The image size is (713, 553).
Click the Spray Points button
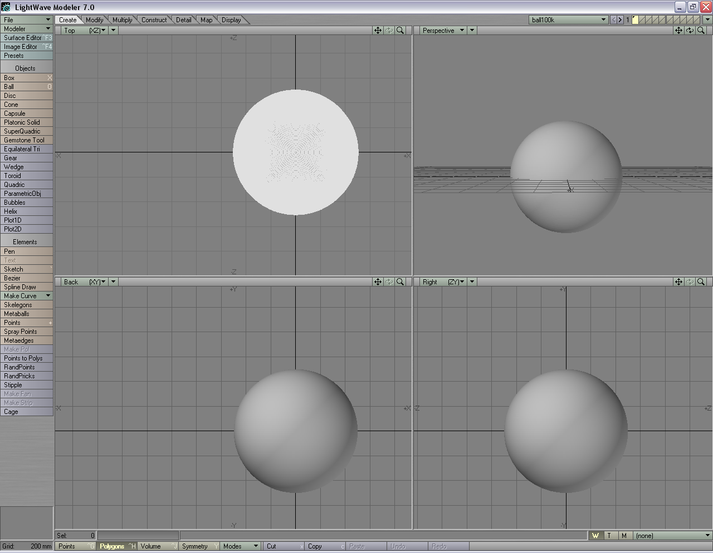26,332
